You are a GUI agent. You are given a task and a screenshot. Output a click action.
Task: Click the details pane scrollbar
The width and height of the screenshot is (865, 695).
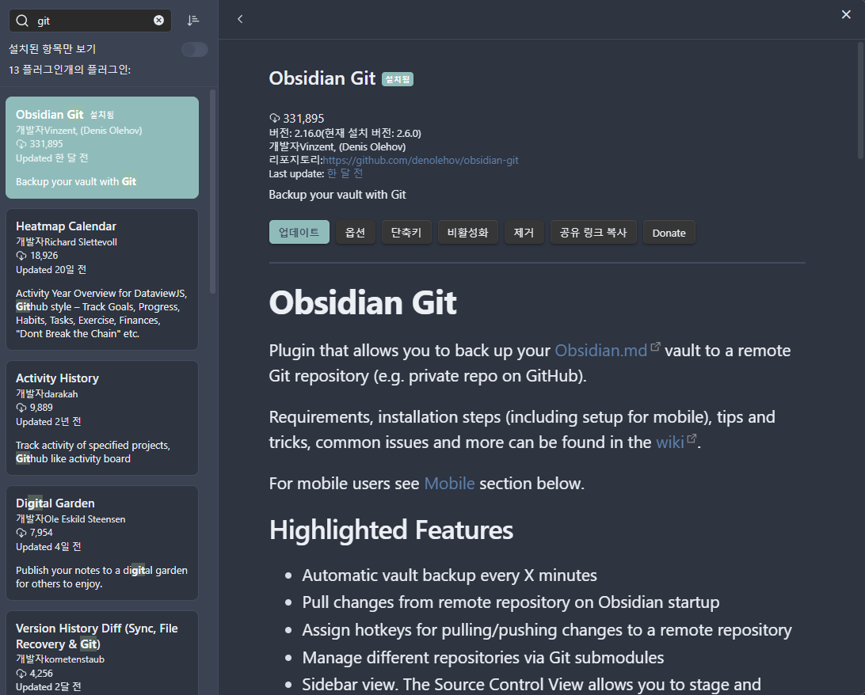860,102
